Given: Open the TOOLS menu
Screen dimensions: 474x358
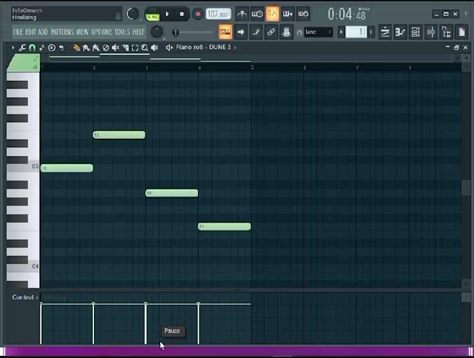Looking at the screenshot, I should click(x=122, y=32).
